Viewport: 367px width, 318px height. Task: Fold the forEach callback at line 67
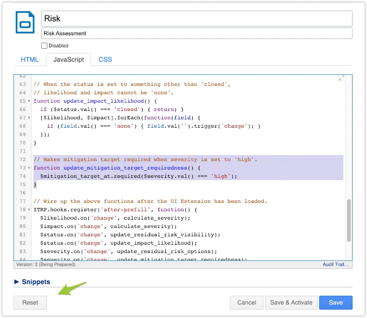pos(29,117)
